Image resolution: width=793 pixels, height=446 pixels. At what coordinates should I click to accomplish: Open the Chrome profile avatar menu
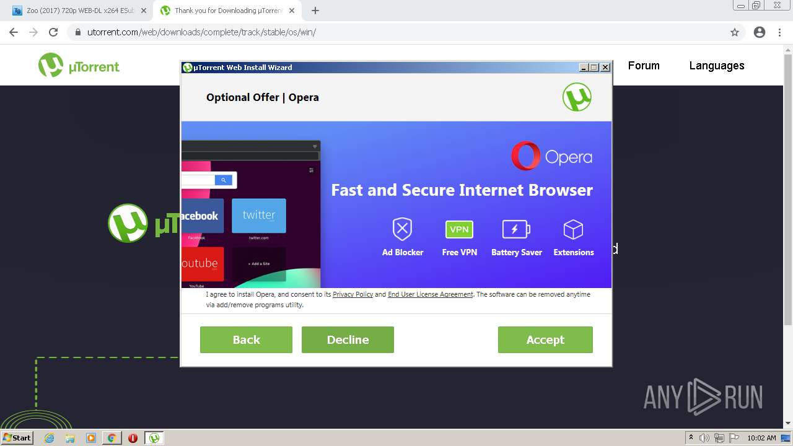point(760,32)
